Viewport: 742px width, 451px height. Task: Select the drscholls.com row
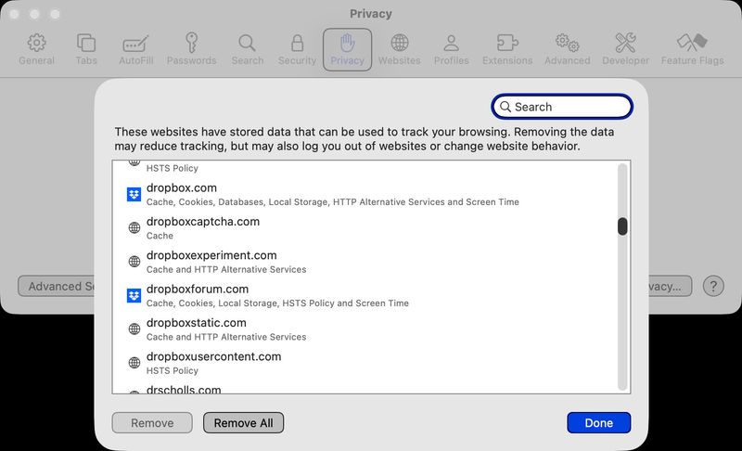[365, 387]
